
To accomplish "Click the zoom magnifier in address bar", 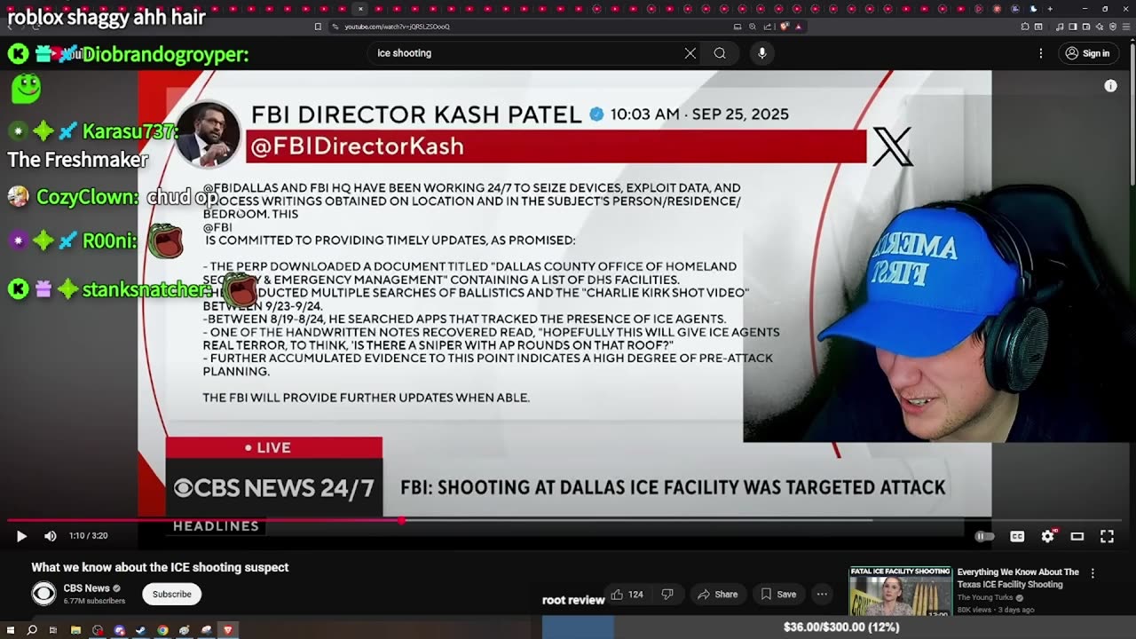I will tap(753, 27).
